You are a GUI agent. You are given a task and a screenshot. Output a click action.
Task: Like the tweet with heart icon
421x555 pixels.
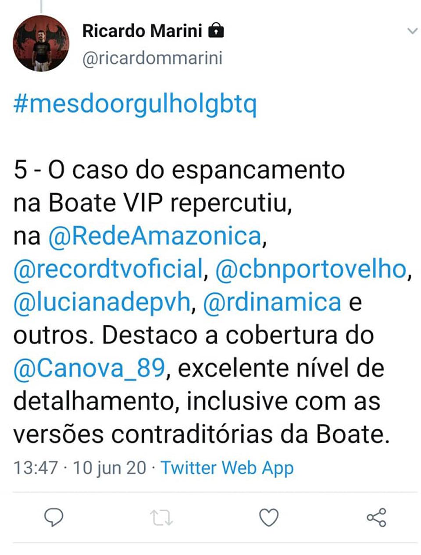pyautogui.click(x=269, y=518)
